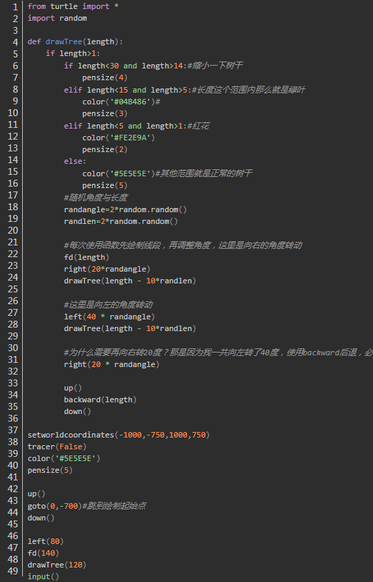Click 'randlen=2*random.random()' assignment

(121, 222)
